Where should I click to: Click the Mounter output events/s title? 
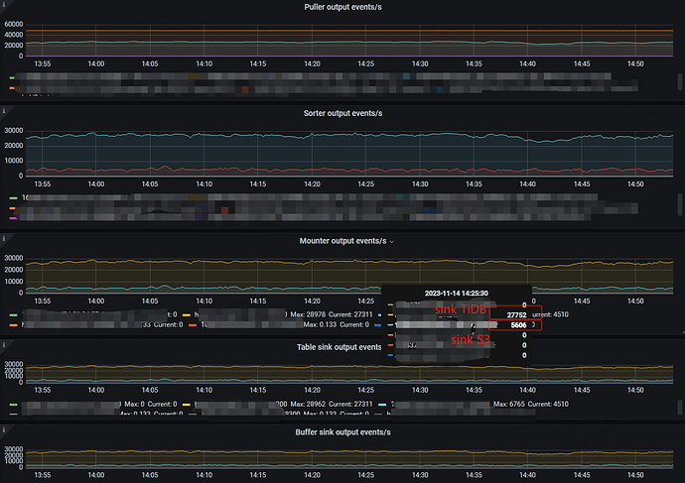coord(342,241)
